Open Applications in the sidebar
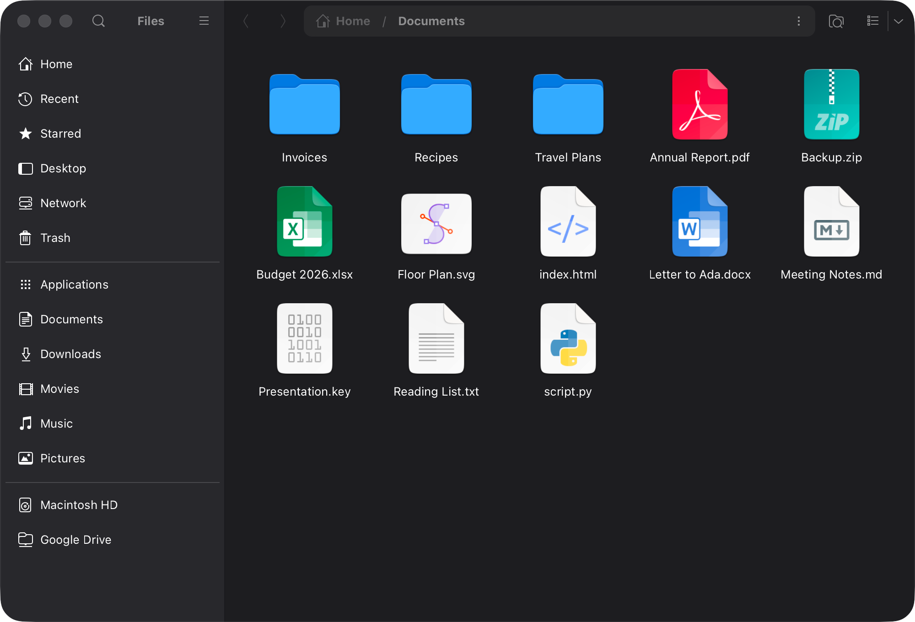The height and width of the screenshot is (622, 915). (113, 284)
